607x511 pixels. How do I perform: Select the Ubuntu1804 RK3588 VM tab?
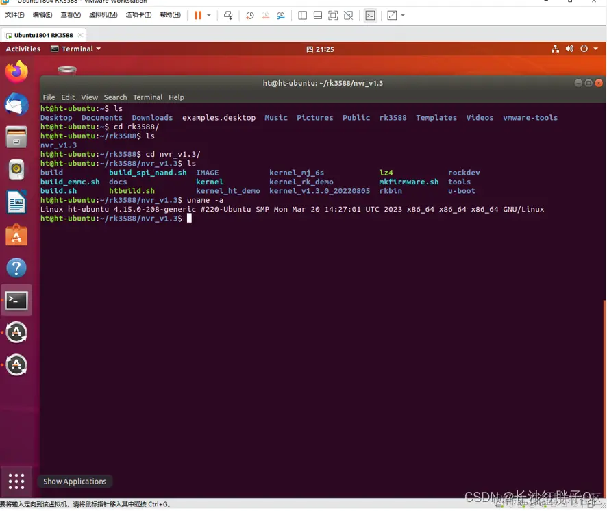[x=43, y=35]
